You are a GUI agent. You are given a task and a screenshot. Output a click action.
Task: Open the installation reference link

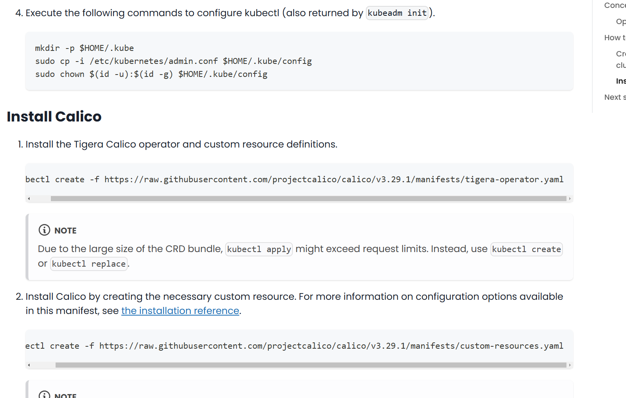(180, 311)
